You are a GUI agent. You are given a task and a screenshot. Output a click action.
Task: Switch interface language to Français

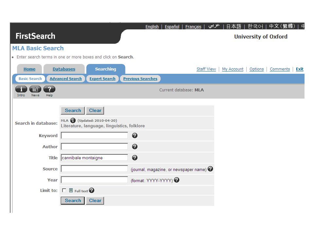click(193, 26)
